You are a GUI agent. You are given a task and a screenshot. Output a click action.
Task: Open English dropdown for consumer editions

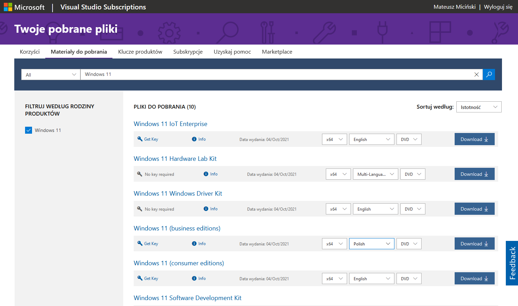[x=372, y=278]
